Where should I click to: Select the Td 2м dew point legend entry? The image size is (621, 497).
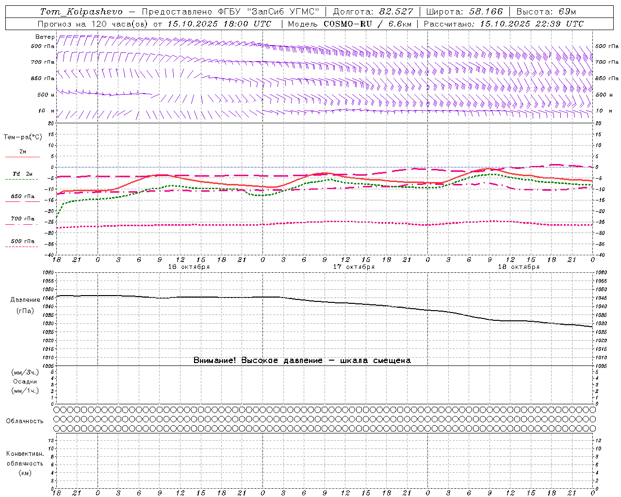[x=23, y=174]
